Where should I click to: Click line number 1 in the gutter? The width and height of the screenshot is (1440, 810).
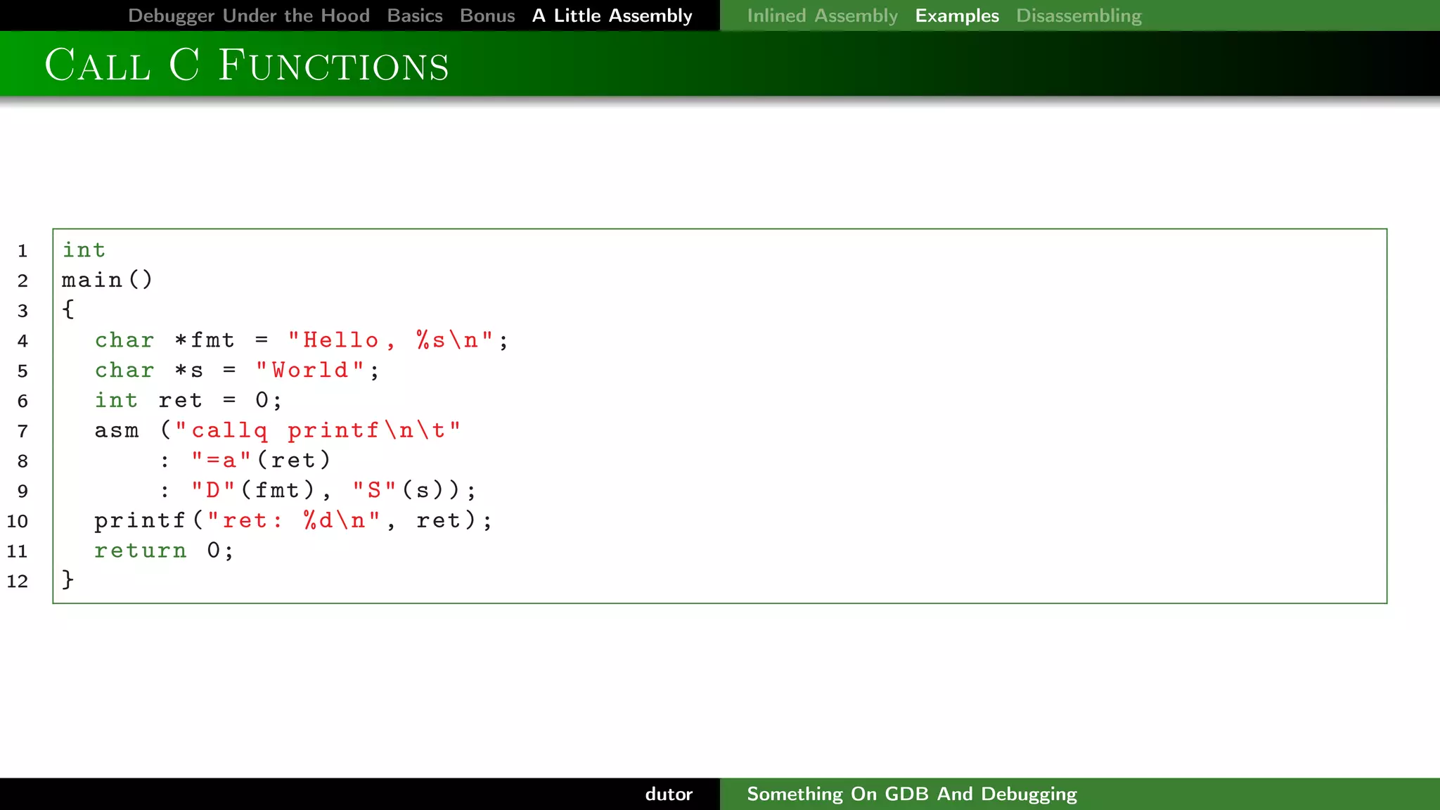[22, 251]
